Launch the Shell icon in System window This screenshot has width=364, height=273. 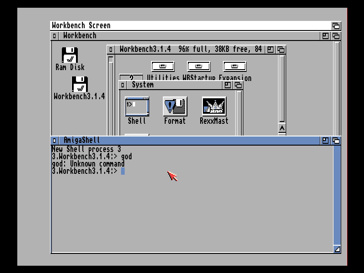pyautogui.click(x=137, y=106)
